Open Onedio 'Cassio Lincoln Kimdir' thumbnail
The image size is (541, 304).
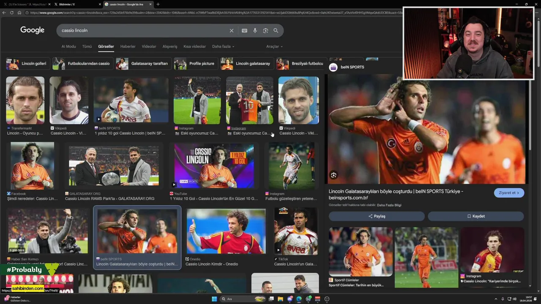coord(226,231)
